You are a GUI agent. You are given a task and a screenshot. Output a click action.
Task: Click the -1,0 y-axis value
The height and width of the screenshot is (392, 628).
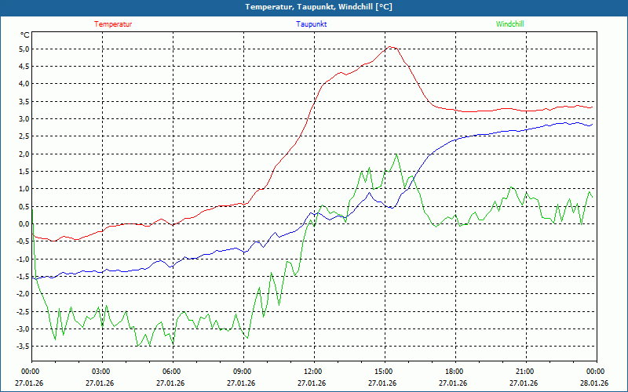click(24, 259)
